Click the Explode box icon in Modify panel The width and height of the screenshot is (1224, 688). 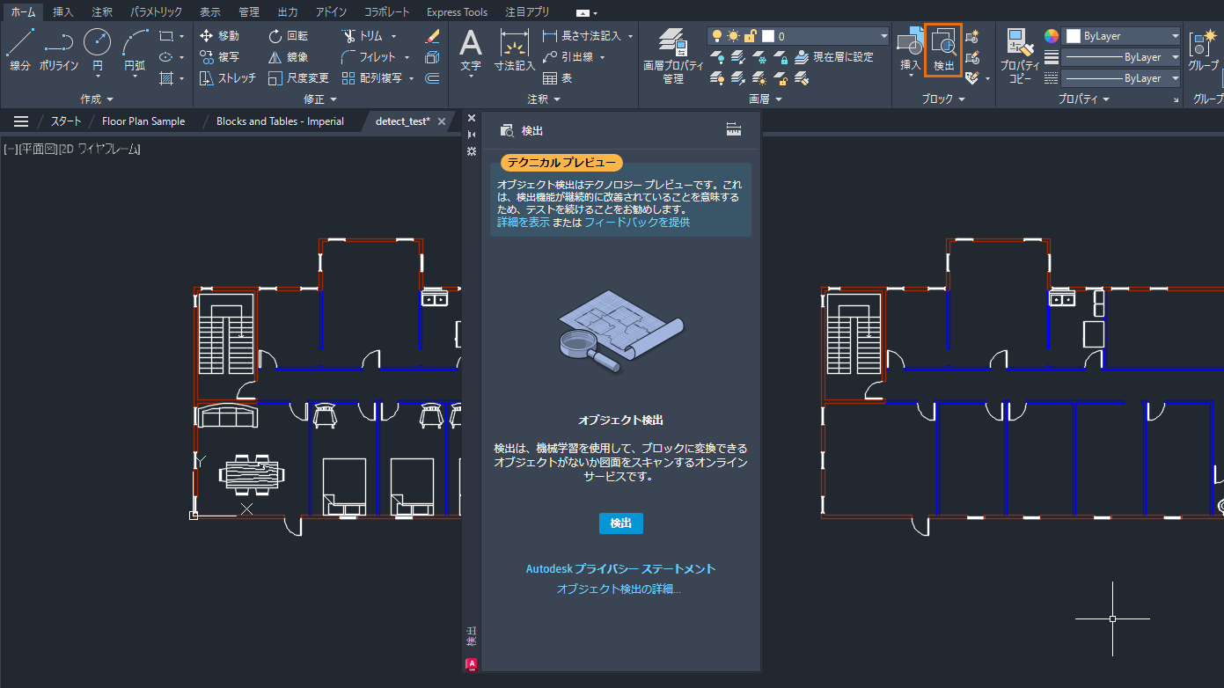(x=432, y=57)
